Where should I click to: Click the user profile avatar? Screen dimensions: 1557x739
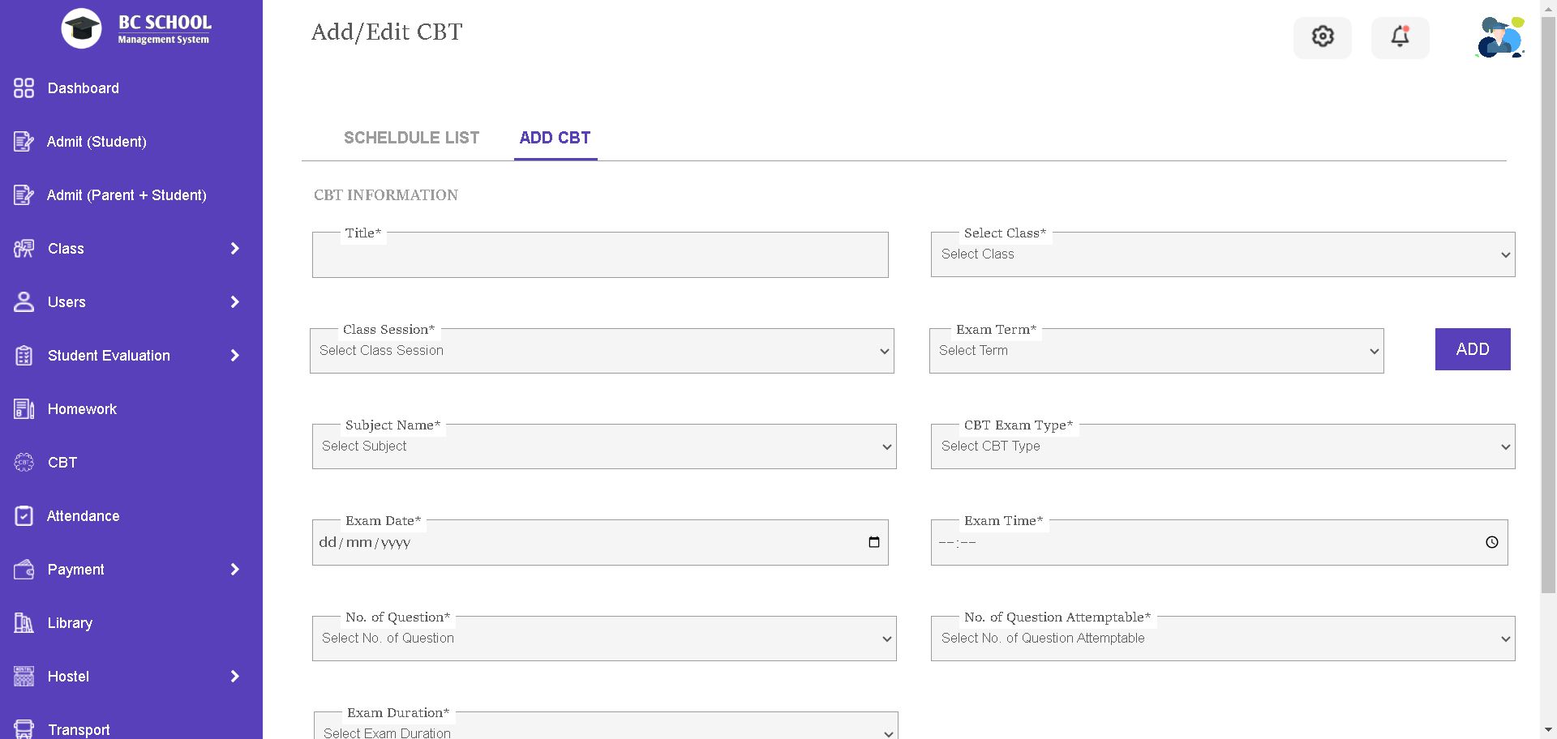pos(1499,37)
